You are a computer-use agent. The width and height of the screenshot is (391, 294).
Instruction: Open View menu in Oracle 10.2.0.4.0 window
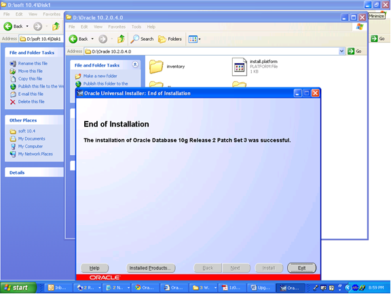[98, 26]
